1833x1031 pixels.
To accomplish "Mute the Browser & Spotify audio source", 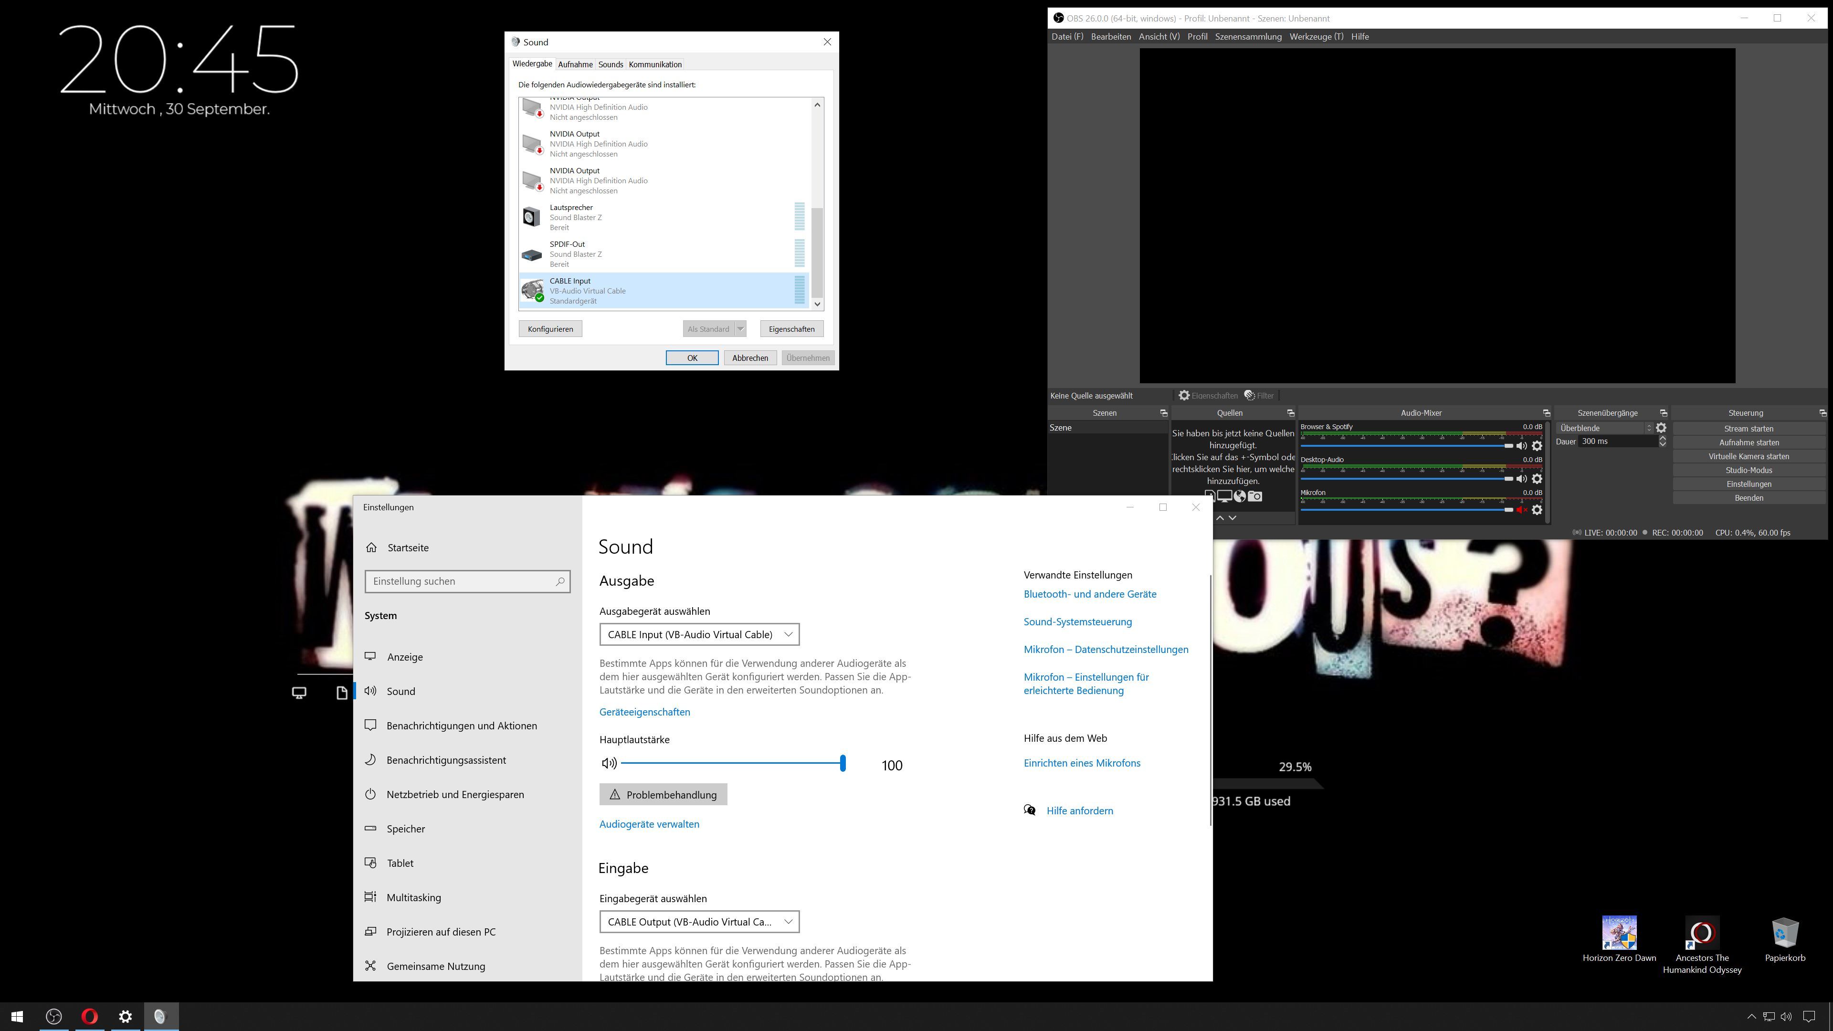I will coord(1521,446).
